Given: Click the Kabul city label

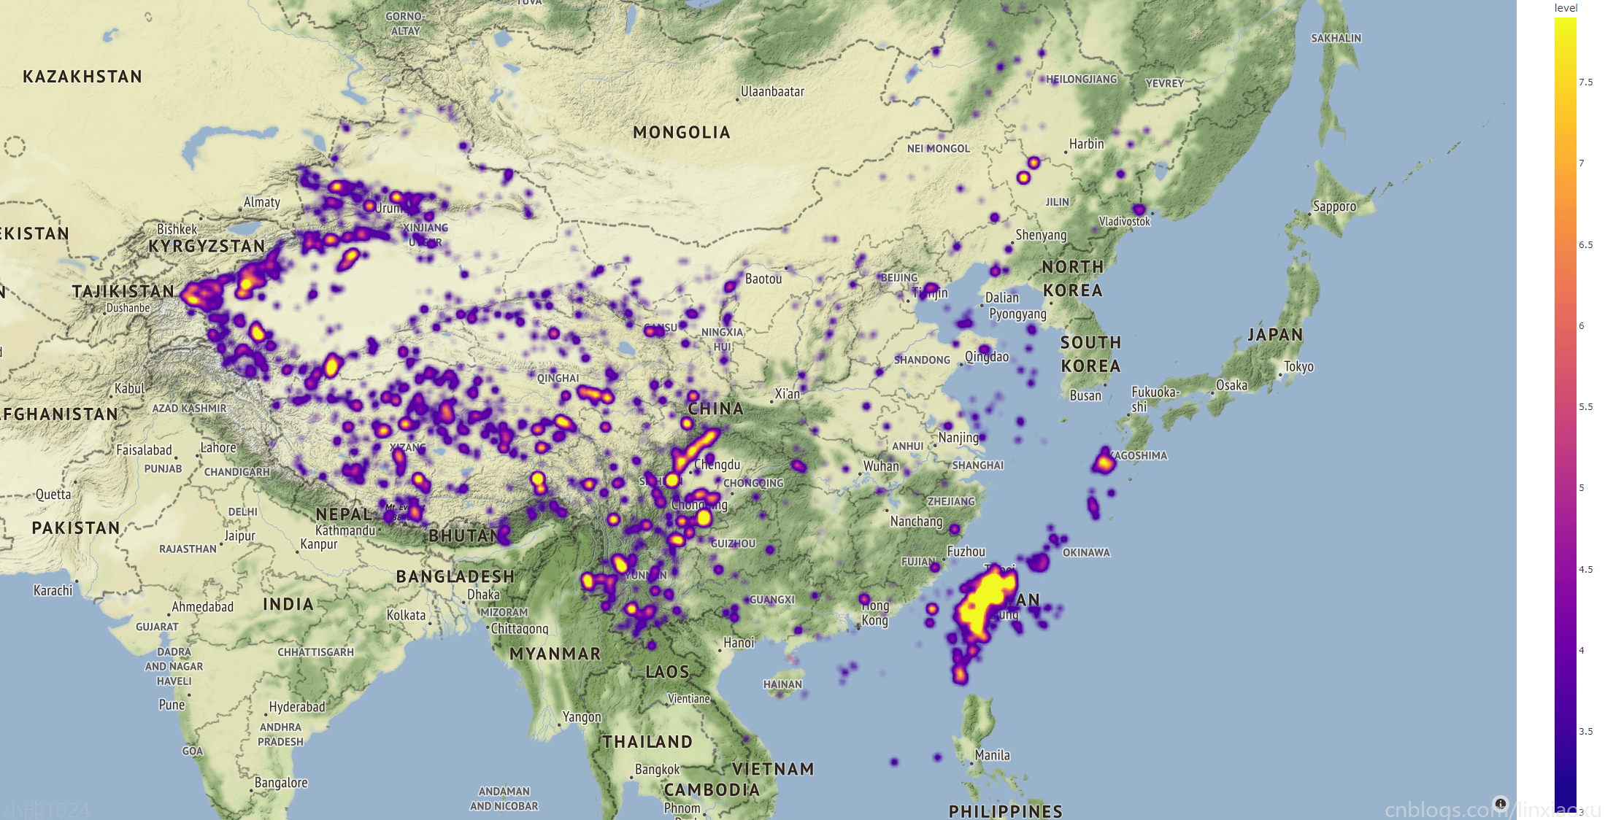Looking at the screenshot, I should click(x=130, y=389).
